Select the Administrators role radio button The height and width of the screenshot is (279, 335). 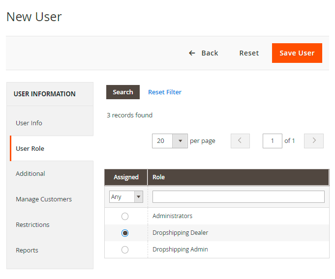click(125, 216)
